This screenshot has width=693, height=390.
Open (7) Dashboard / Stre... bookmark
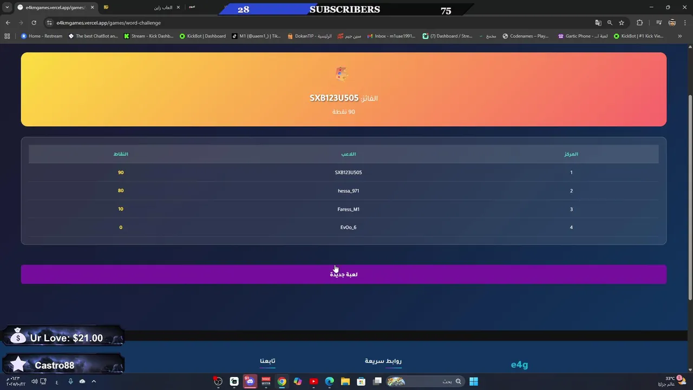(x=447, y=36)
